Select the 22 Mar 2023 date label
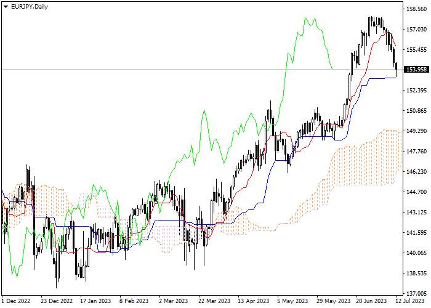The width and height of the screenshot is (431, 308). [214, 301]
